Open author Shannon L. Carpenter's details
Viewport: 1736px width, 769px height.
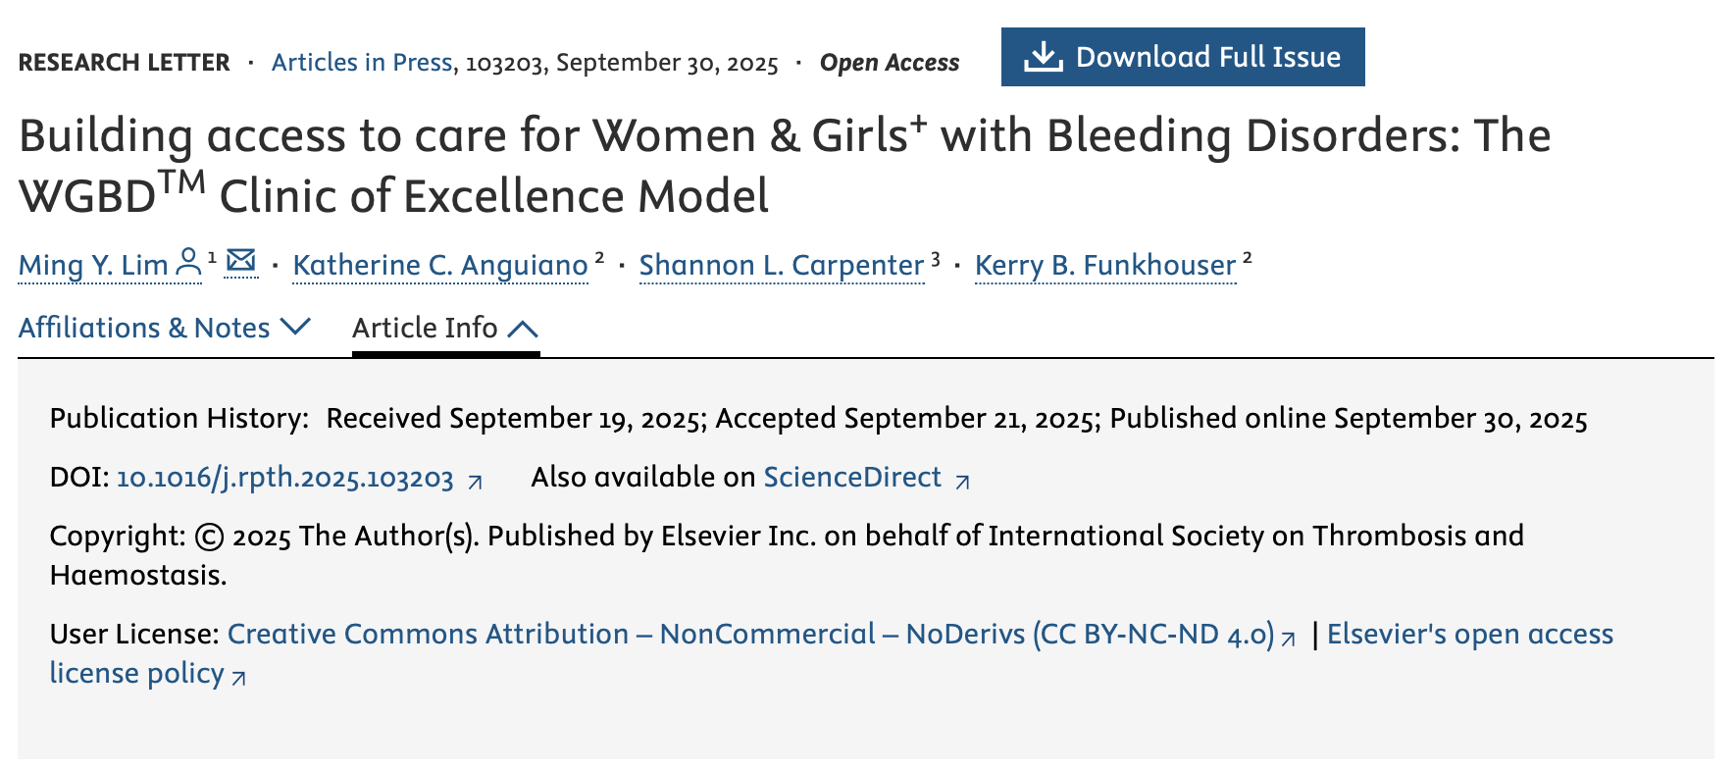[x=782, y=265]
